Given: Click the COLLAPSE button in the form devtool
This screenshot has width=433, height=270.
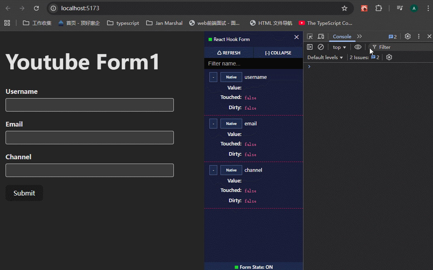Looking at the screenshot, I should [278, 53].
